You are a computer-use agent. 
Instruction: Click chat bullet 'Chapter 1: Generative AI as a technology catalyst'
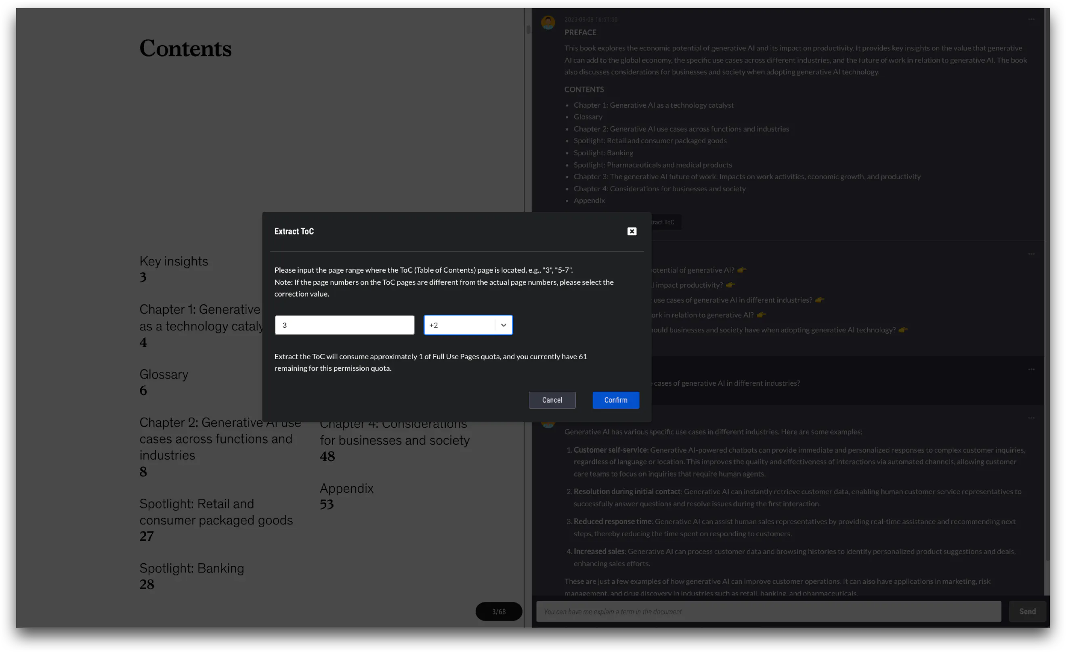(653, 105)
